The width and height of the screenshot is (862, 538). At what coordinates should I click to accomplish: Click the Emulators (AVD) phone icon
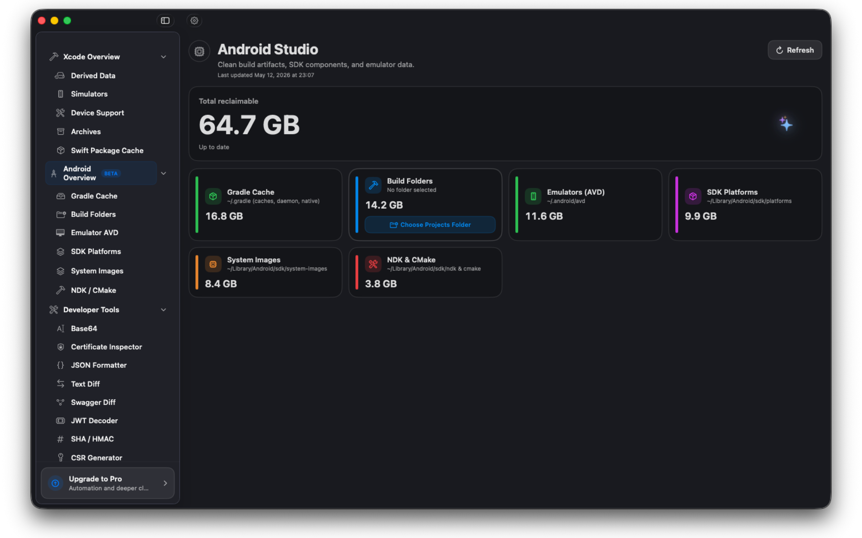533,196
